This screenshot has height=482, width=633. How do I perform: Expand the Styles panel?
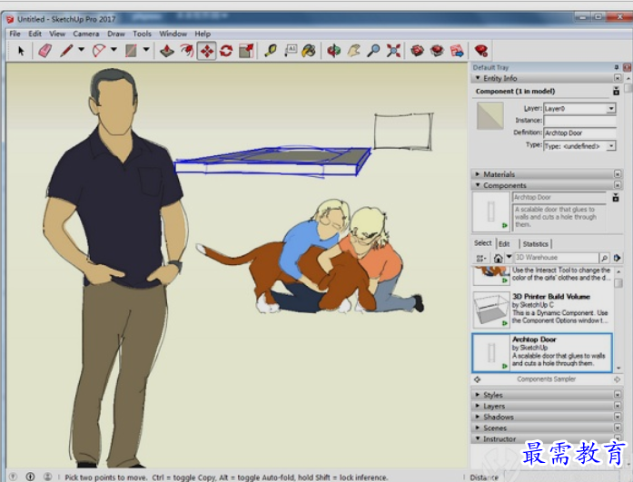478,395
